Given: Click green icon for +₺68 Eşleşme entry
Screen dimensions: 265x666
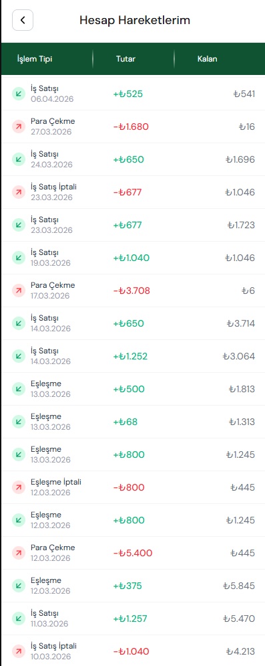Looking at the screenshot, I should [19, 422].
